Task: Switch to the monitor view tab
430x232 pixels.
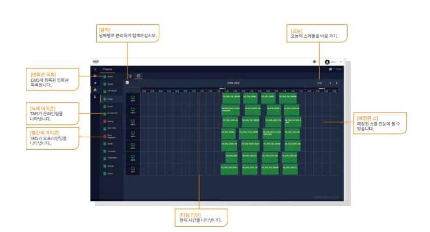Action: pos(130,76)
